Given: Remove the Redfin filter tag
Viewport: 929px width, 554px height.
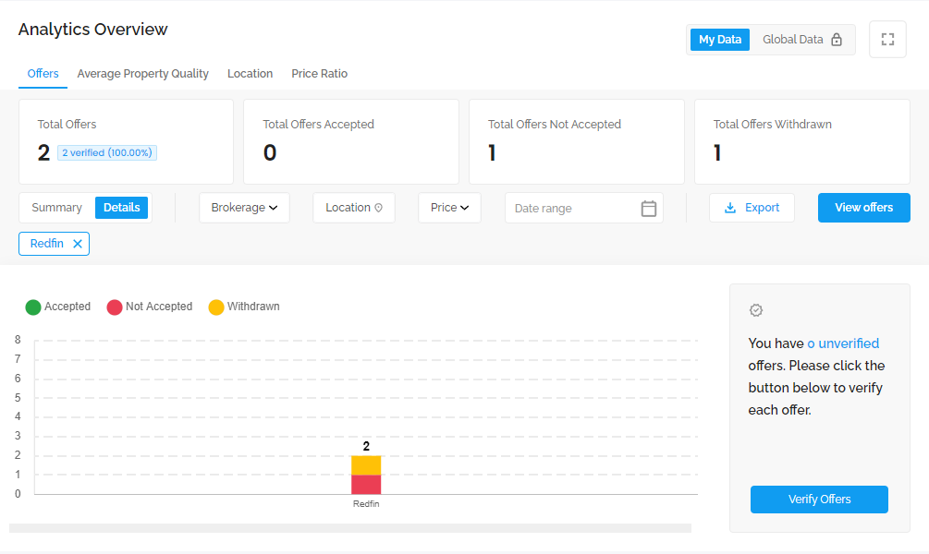Looking at the screenshot, I should (78, 244).
